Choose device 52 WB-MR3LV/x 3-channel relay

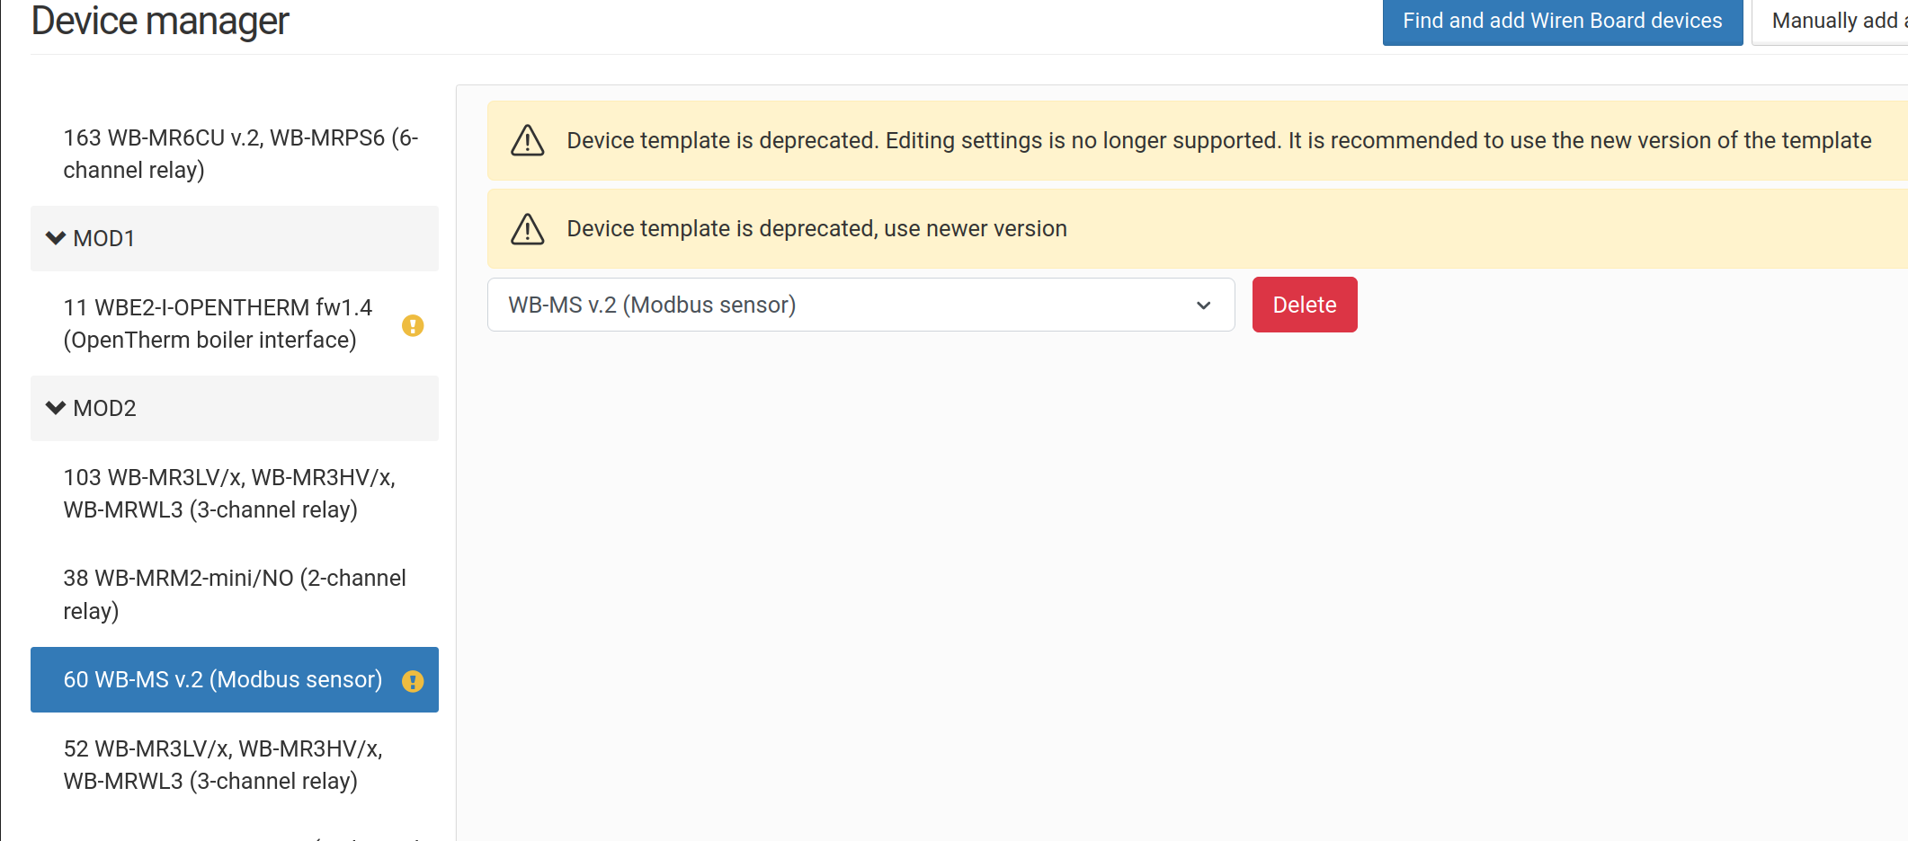click(223, 765)
